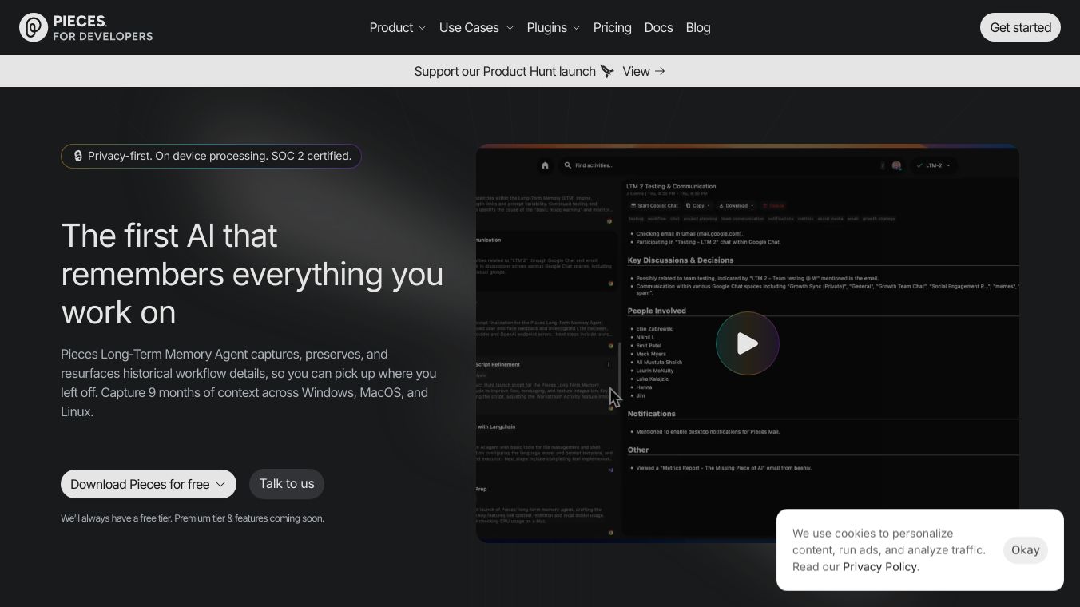Accept cookies with the Okay button
Viewport: 1080px width, 607px height.
tap(1026, 549)
